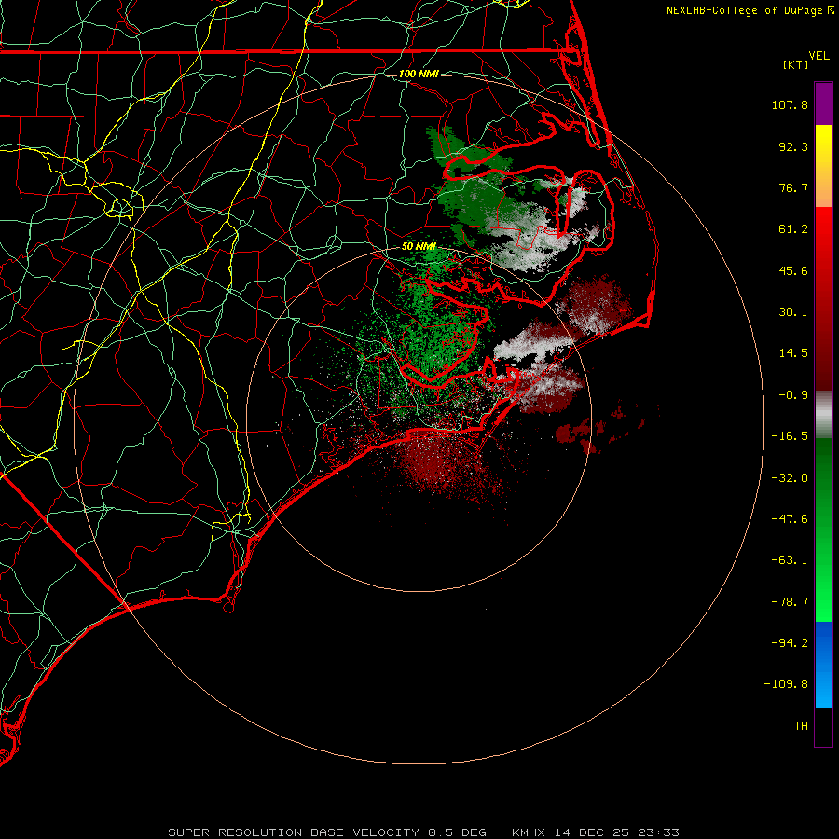
Task: Select the -47.6 value on velocity scale
Action: (x=790, y=519)
